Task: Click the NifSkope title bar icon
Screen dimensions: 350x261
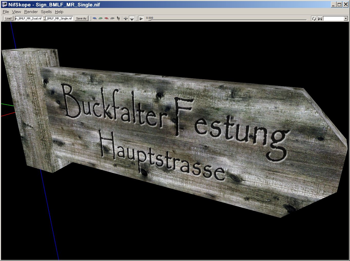Action: (x=4, y=4)
